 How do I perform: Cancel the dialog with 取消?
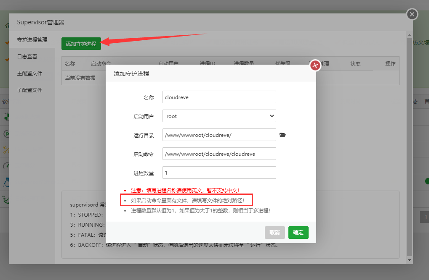[x=274, y=232]
